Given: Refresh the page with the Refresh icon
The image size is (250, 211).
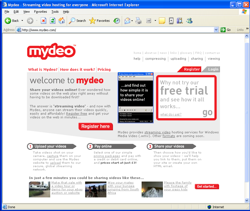Looking at the screenshot, I should [52, 21].
